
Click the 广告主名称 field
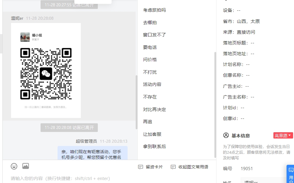(239, 97)
